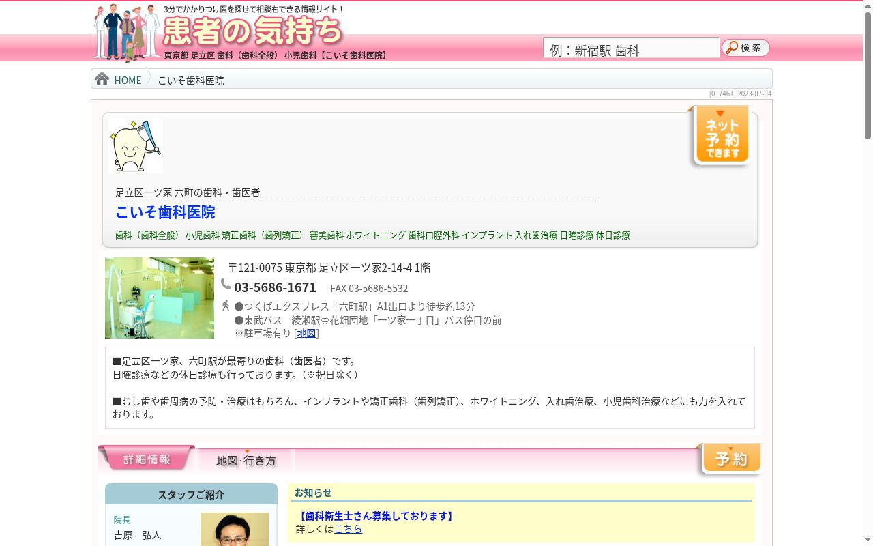The height and width of the screenshot is (546, 873).
Task: Click the 審美歯科 specialty tag
Action: (x=327, y=235)
